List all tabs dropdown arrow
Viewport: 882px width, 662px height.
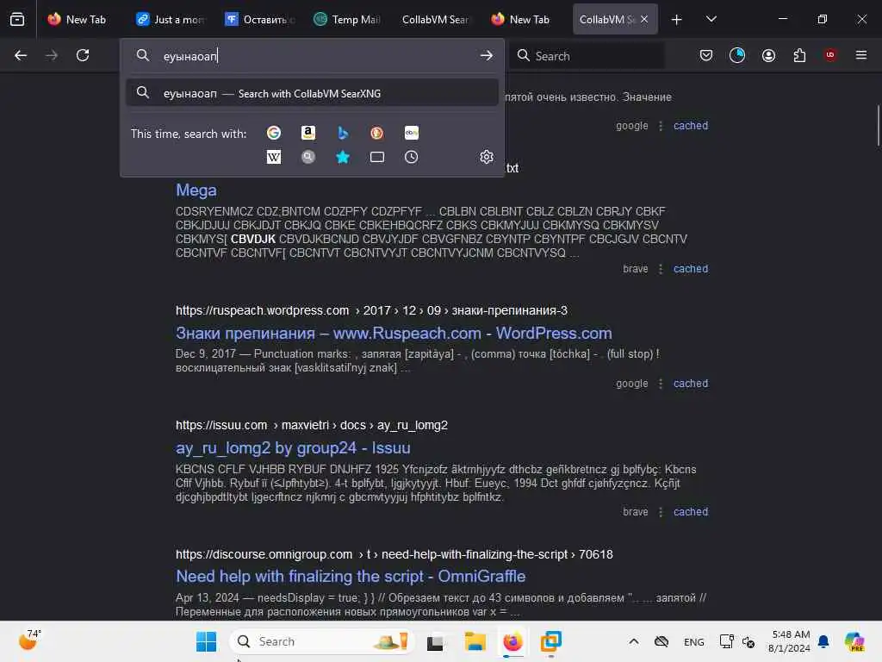[711, 19]
